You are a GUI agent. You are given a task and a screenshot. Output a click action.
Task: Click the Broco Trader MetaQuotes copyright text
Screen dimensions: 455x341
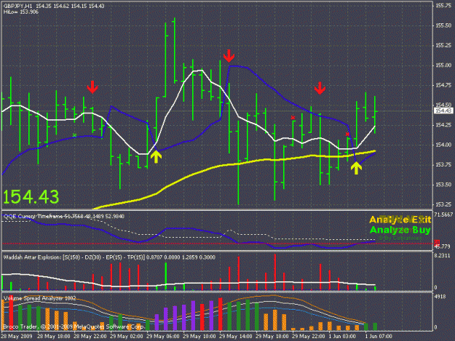tap(74, 326)
